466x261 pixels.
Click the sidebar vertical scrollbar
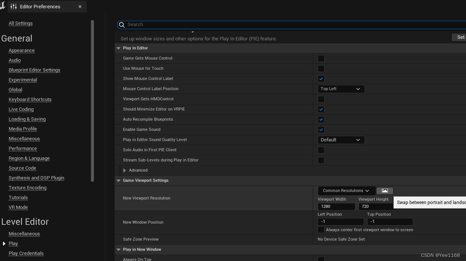click(92, 101)
